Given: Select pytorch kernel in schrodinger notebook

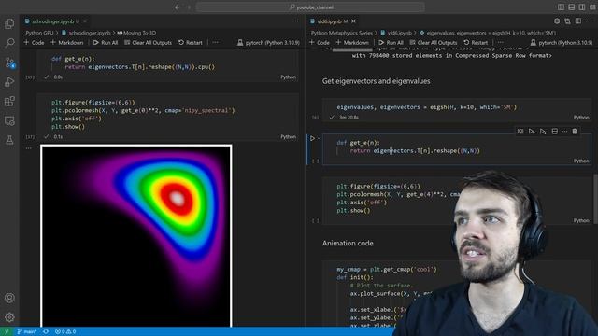Looking at the screenshot, I should click(268, 43).
